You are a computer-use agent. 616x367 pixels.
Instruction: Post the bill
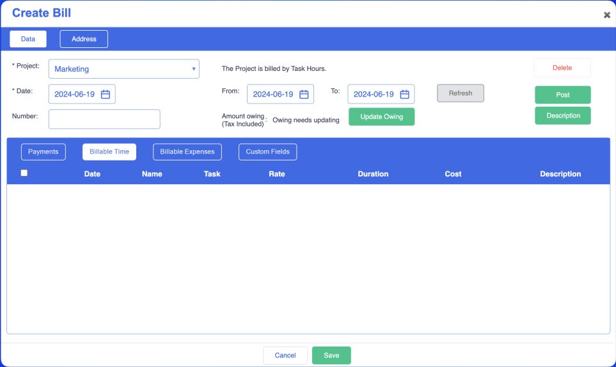point(562,95)
